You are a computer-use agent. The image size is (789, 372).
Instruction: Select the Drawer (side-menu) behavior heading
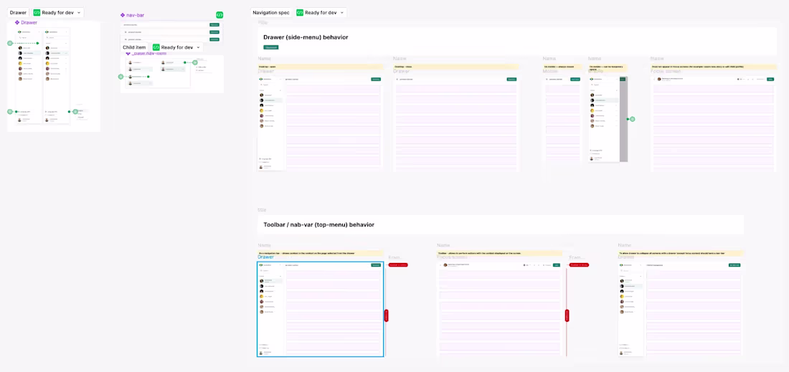(306, 37)
